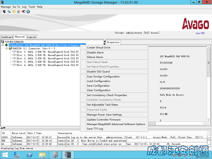The width and height of the screenshot is (212, 159).
Task: Select the Physical tab
Action: 20,37
